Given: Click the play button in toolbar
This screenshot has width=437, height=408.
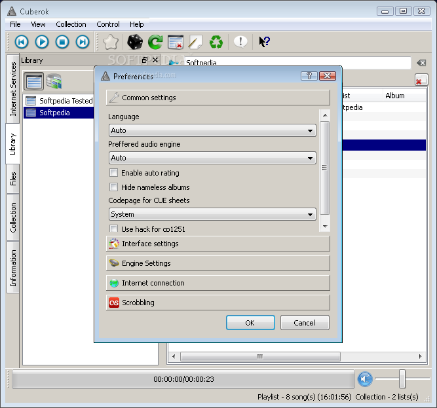Looking at the screenshot, I should (x=42, y=42).
